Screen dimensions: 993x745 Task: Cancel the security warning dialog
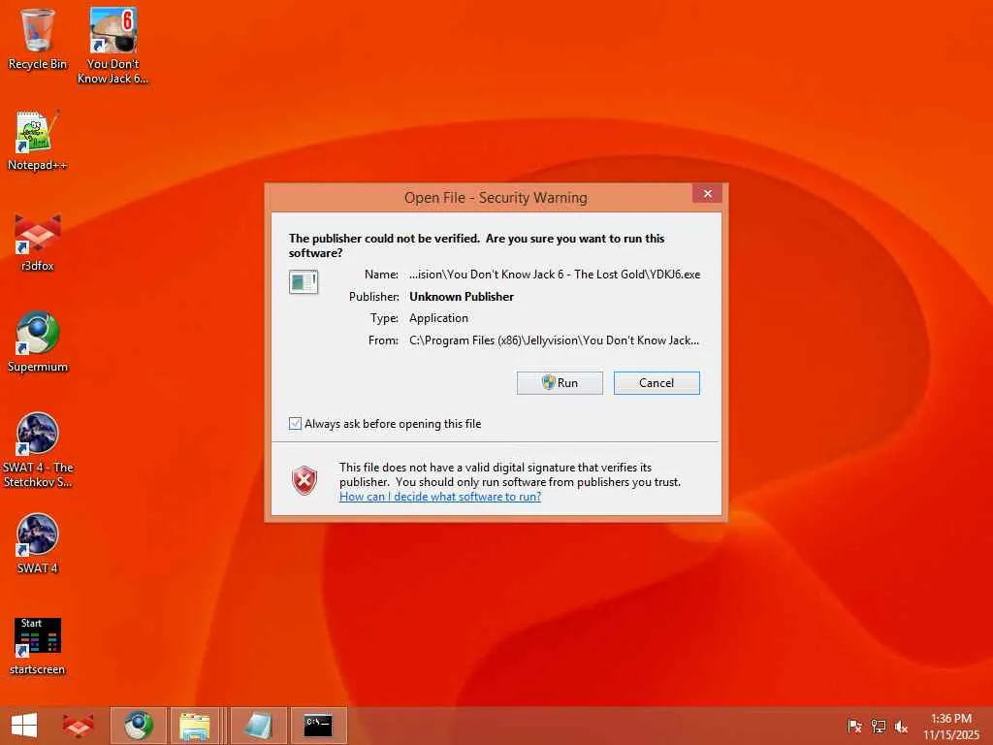tap(657, 382)
